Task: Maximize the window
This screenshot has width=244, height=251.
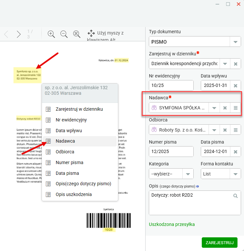Action: (228, 4)
